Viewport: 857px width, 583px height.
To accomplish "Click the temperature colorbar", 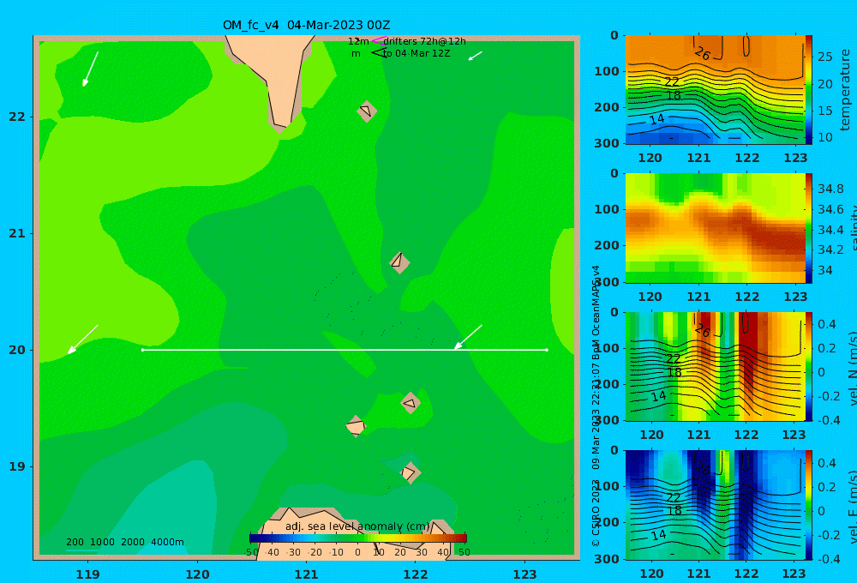I will (x=808, y=90).
